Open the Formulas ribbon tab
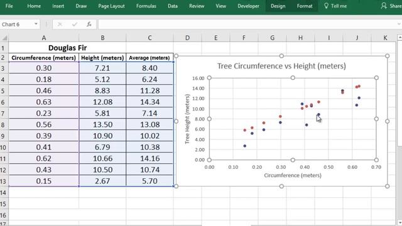The width and height of the screenshot is (402, 226). [x=146, y=6]
